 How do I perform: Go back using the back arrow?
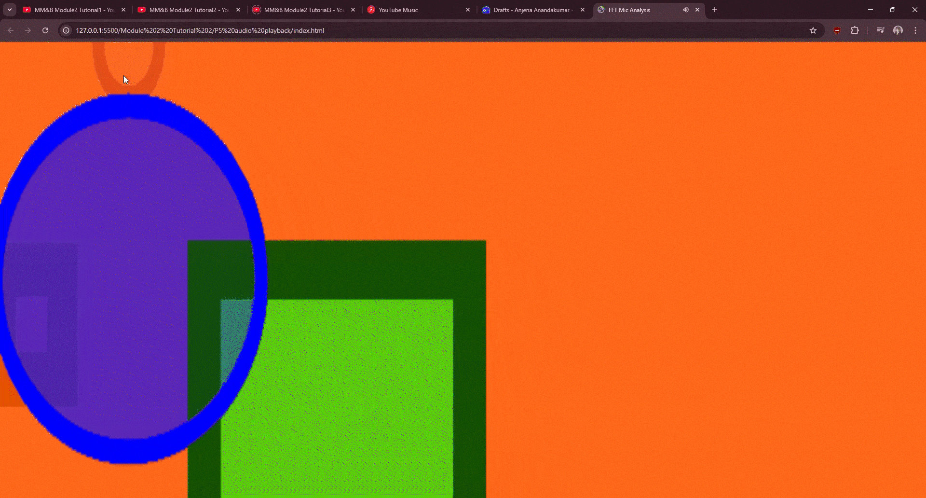coord(11,30)
